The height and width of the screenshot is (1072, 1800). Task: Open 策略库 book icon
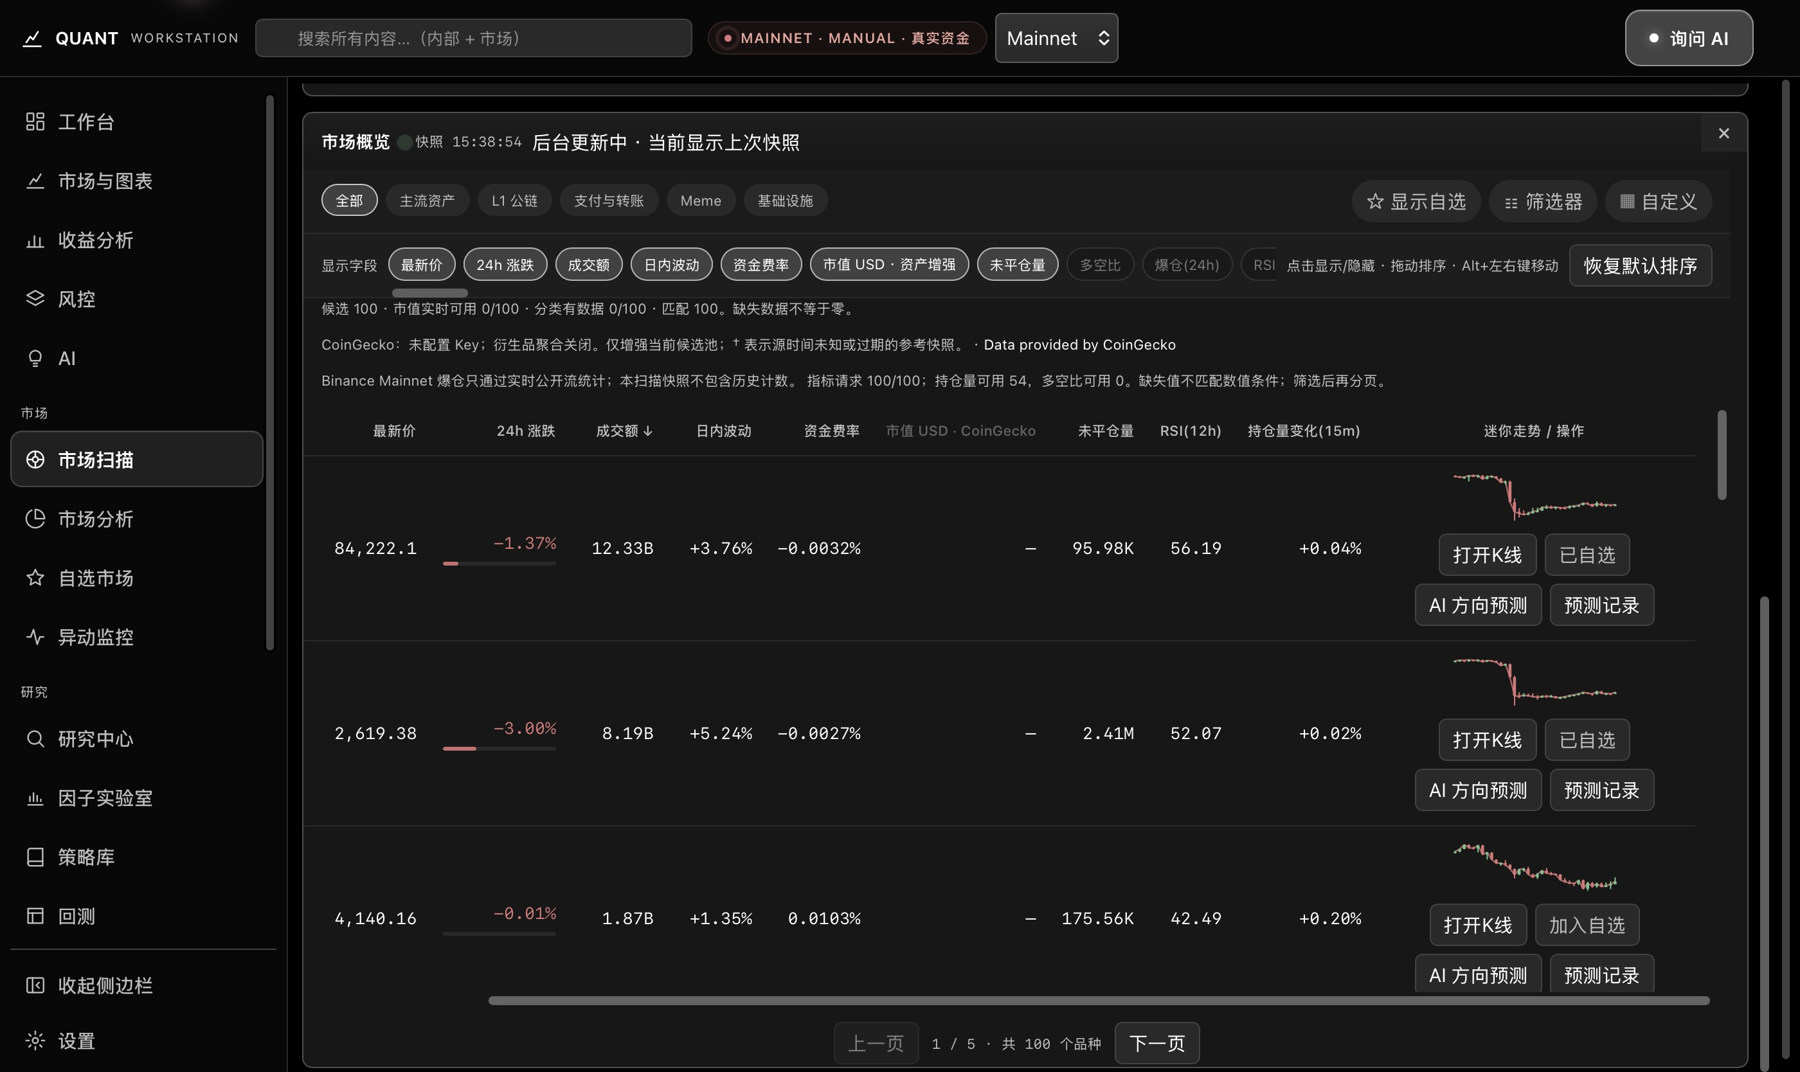tap(35, 857)
